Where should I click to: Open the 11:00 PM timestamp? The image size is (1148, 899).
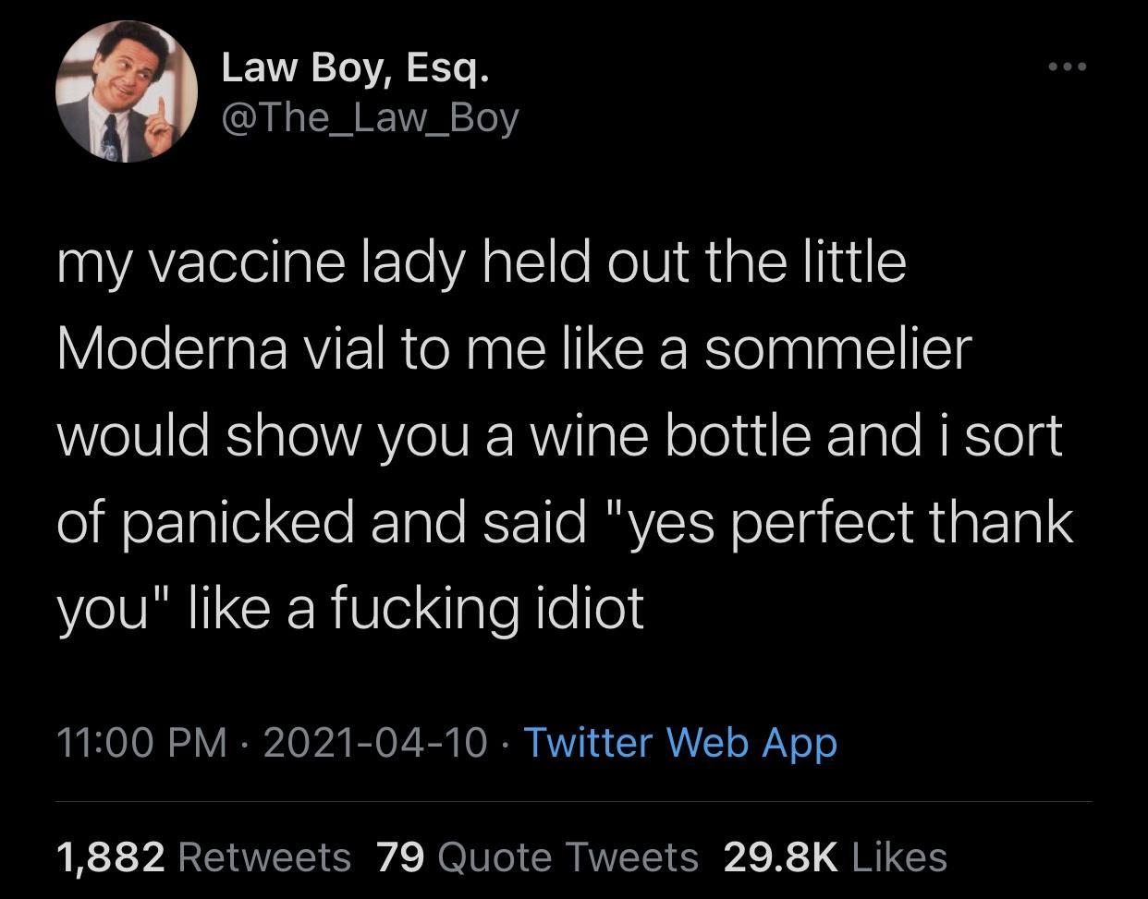click(141, 742)
